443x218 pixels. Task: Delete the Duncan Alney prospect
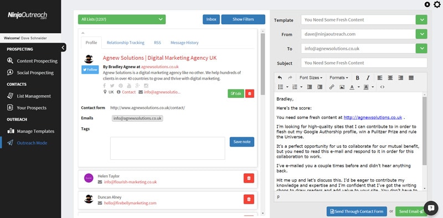[249, 199]
